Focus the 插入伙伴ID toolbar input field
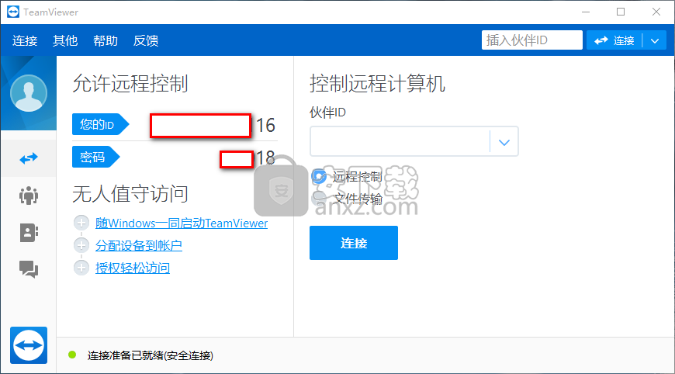This screenshot has width=675, height=374. tap(532, 40)
